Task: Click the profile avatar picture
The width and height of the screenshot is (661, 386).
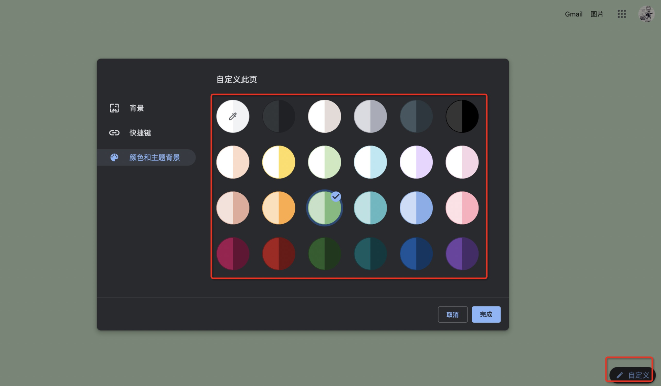Action: point(646,14)
